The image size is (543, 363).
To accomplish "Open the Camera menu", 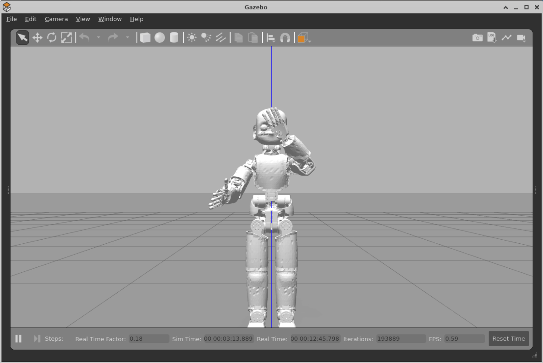I will tap(56, 19).
